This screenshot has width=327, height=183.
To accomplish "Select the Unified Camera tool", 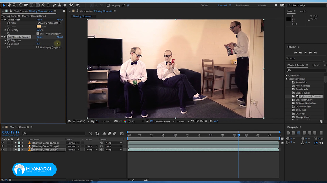I will click(x=26, y=5).
